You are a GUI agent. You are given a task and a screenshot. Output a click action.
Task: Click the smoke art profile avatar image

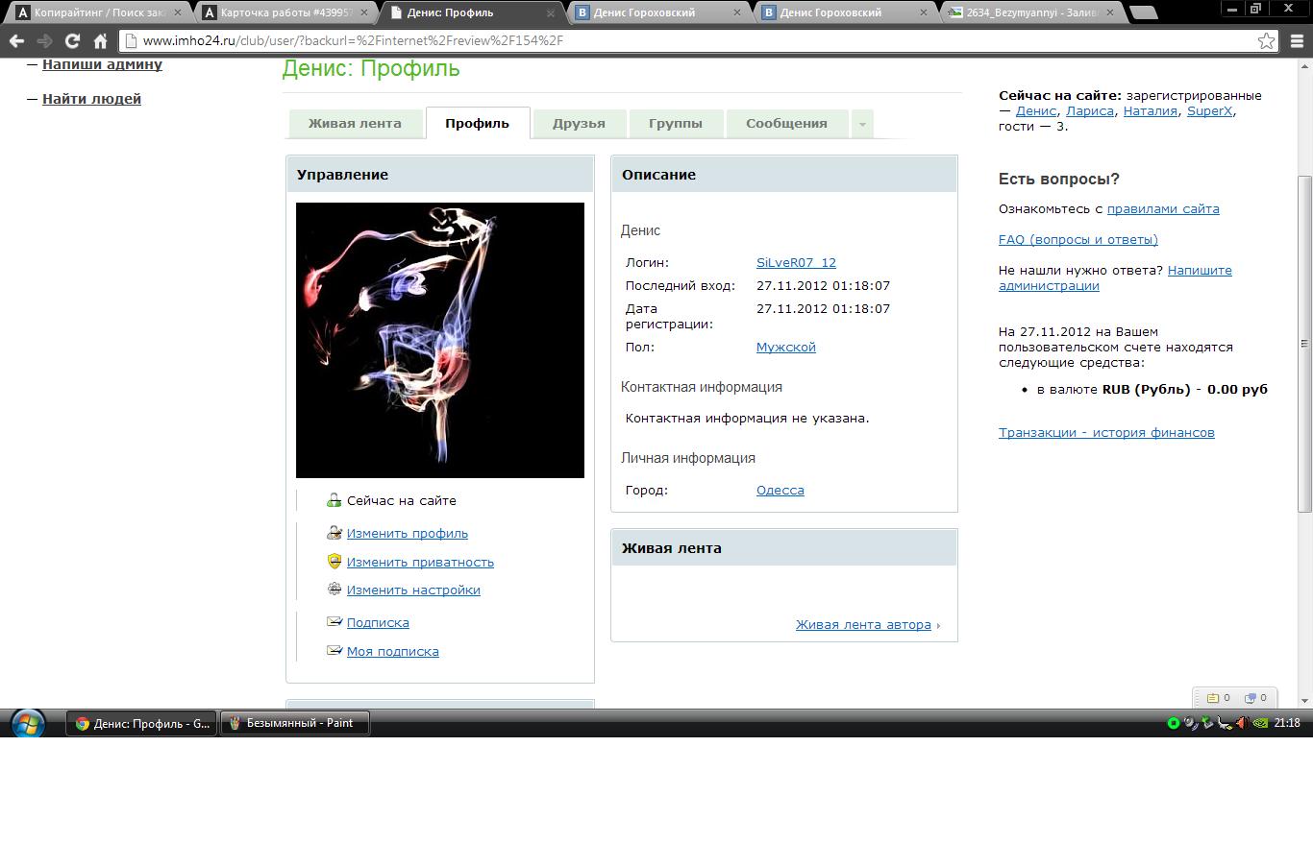(x=440, y=340)
